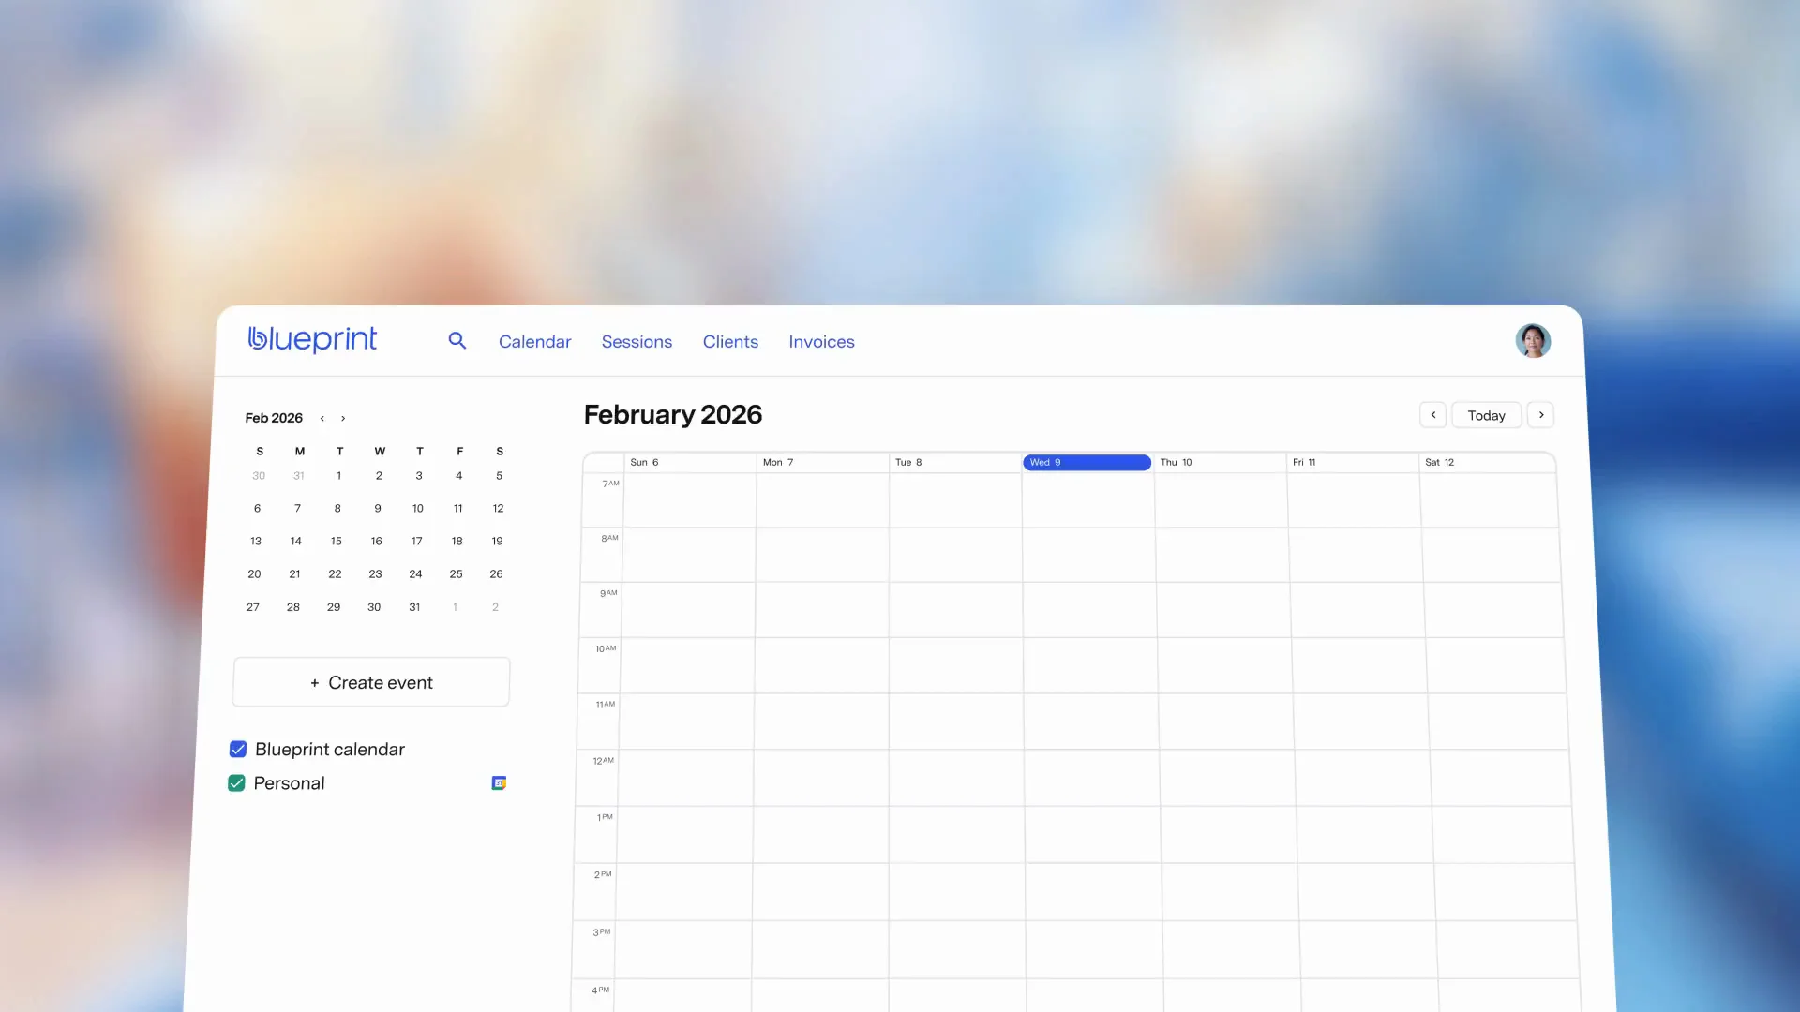Show previous month in mini calendar
The image size is (1800, 1012).
click(x=322, y=419)
